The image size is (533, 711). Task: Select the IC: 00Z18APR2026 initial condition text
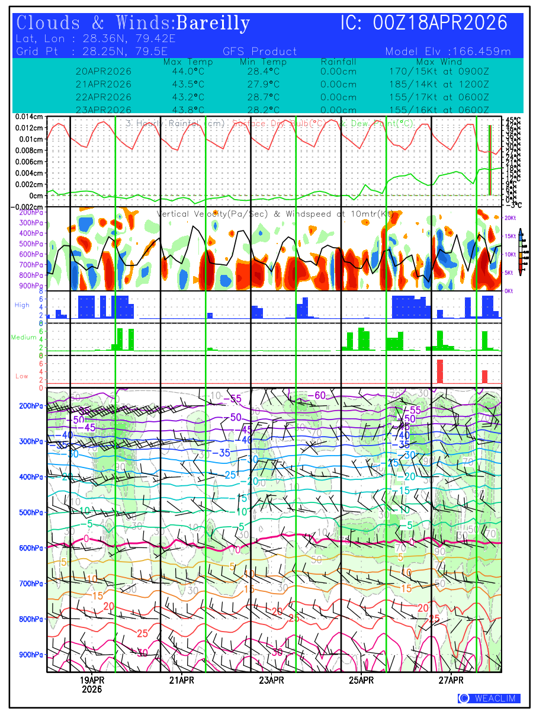click(424, 24)
